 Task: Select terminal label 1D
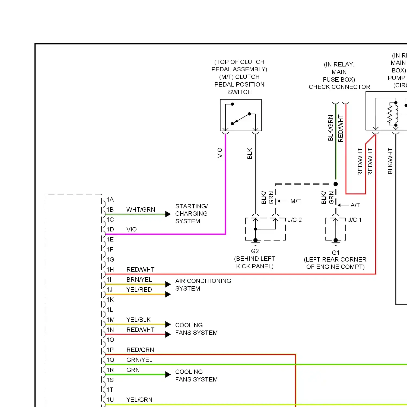click(x=110, y=229)
